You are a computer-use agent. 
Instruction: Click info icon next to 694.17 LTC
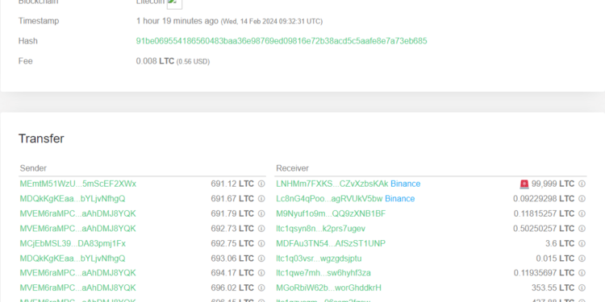click(x=261, y=273)
